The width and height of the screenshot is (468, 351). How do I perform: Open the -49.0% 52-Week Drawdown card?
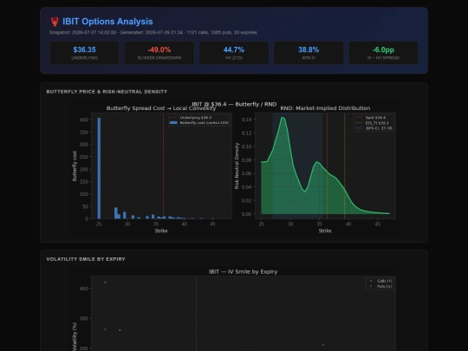pos(159,53)
